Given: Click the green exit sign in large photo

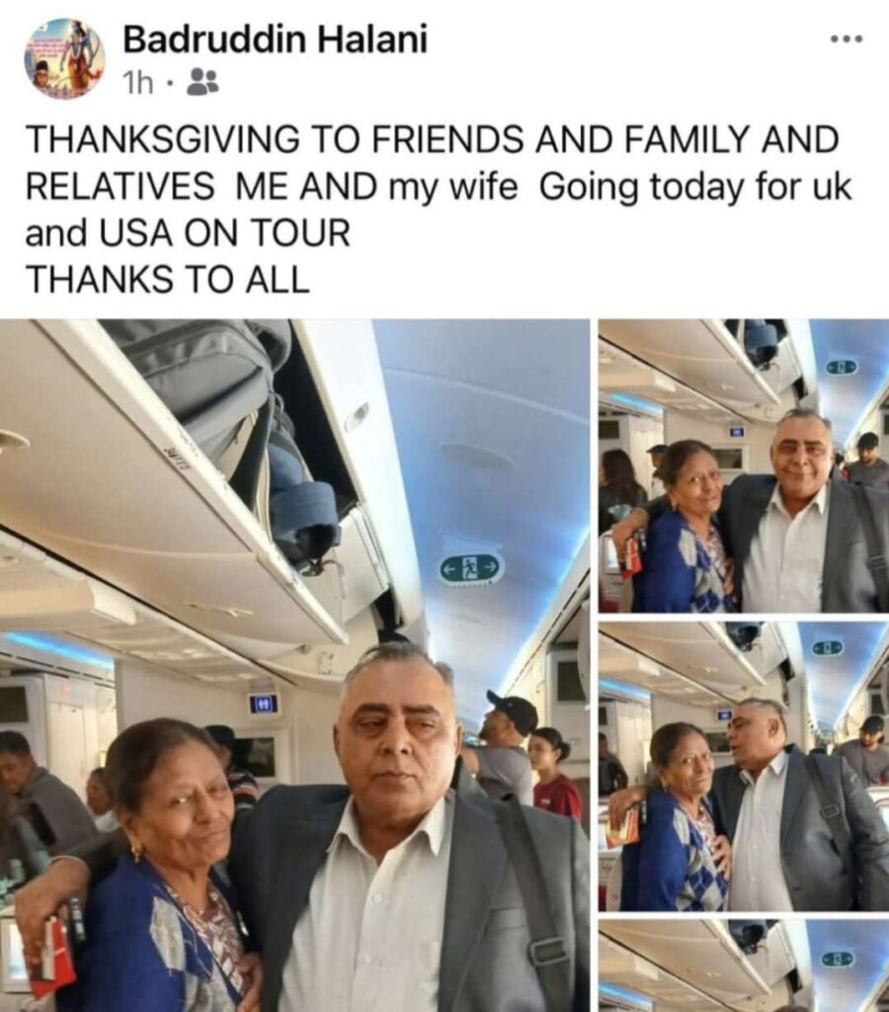Looking at the screenshot, I should click(471, 567).
